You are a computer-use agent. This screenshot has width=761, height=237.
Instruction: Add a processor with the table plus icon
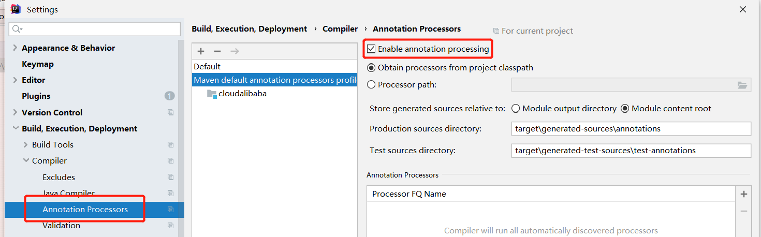coord(744,194)
